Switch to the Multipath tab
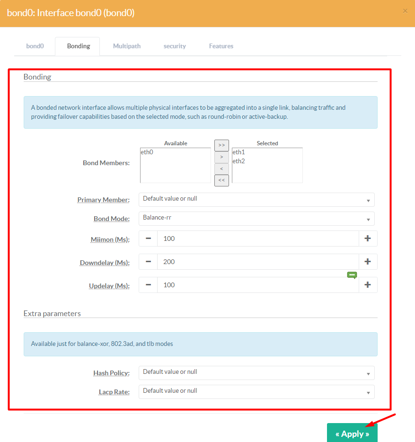The height and width of the screenshot is (442, 415). click(126, 46)
